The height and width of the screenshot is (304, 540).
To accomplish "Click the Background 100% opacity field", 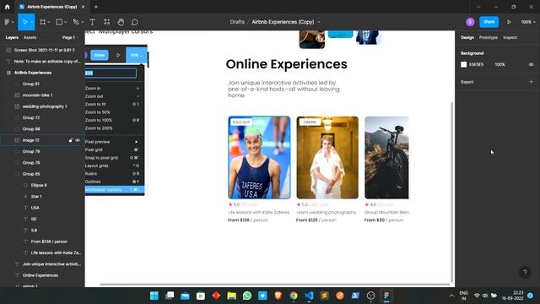I will coord(499,64).
